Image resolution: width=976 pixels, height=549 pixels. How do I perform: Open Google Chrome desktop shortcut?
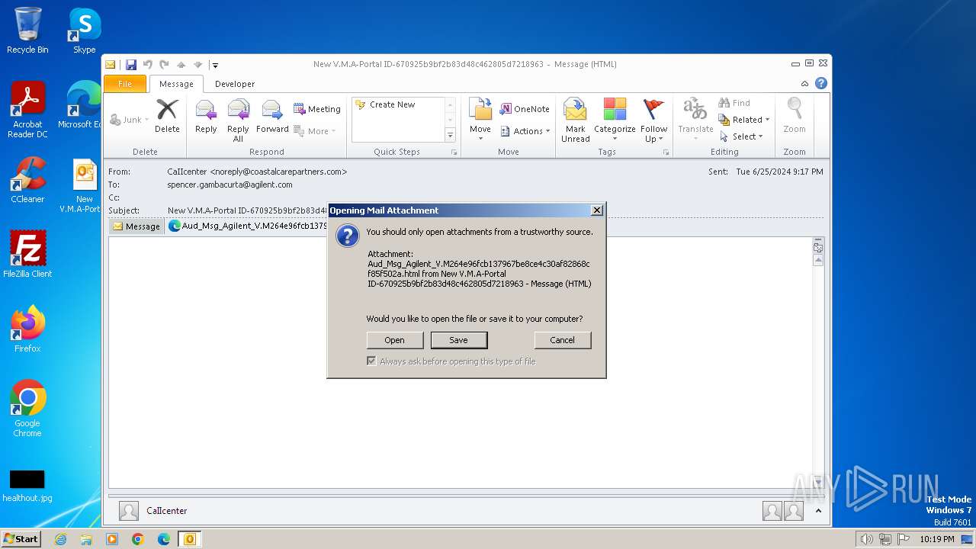point(27,409)
